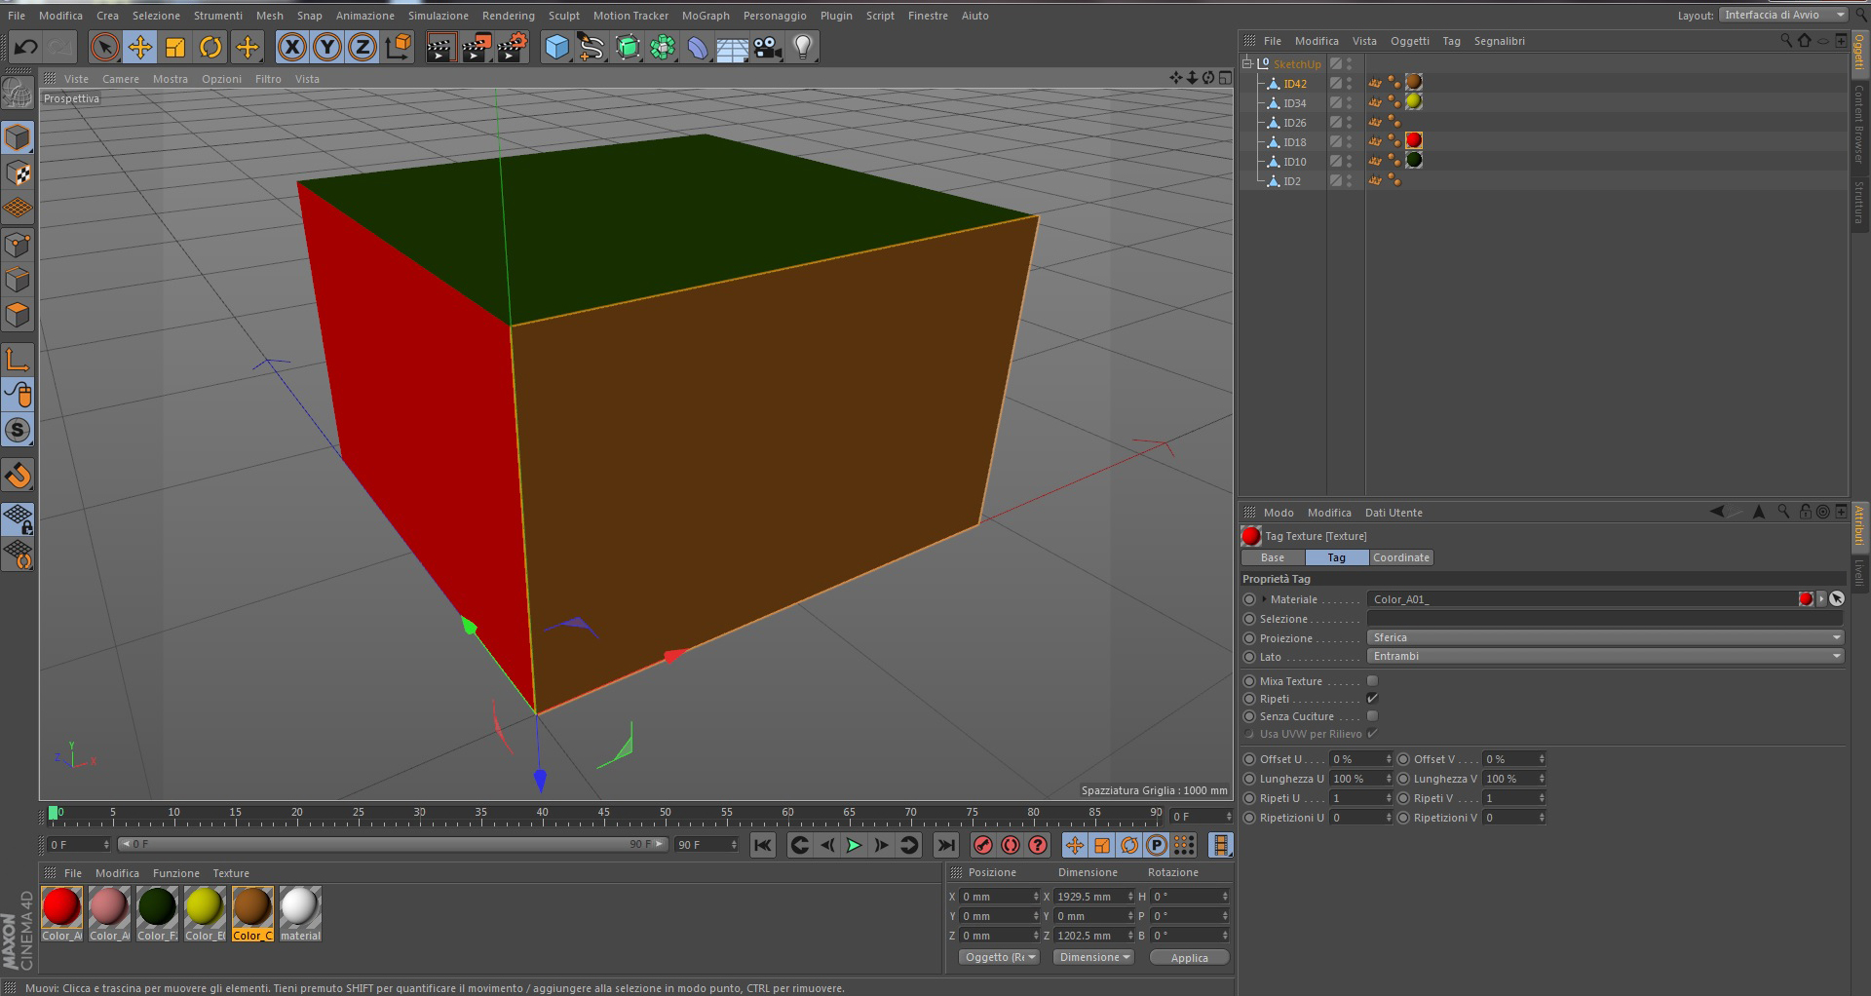This screenshot has width=1871, height=996.
Task: Toggle the Proiezione animation radio button
Action: (x=1249, y=638)
